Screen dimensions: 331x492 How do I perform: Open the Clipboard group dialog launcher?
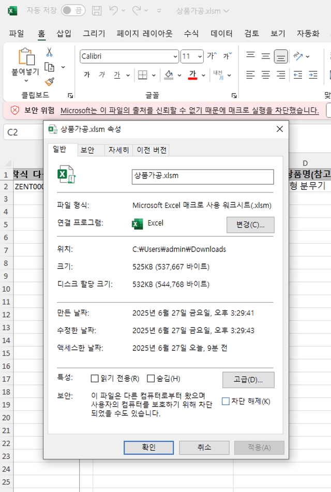pos(70,95)
